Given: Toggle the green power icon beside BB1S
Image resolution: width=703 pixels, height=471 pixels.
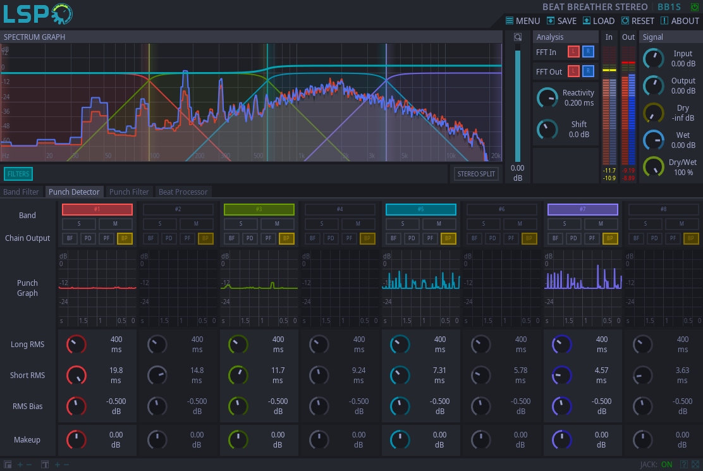Looking at the screenshot, I should pos(695,7).
